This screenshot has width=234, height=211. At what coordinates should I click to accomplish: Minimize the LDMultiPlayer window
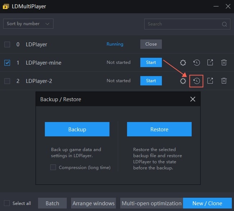[x=216, y=6]
